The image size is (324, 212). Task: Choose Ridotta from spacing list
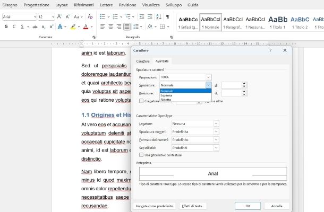[185, 100]
